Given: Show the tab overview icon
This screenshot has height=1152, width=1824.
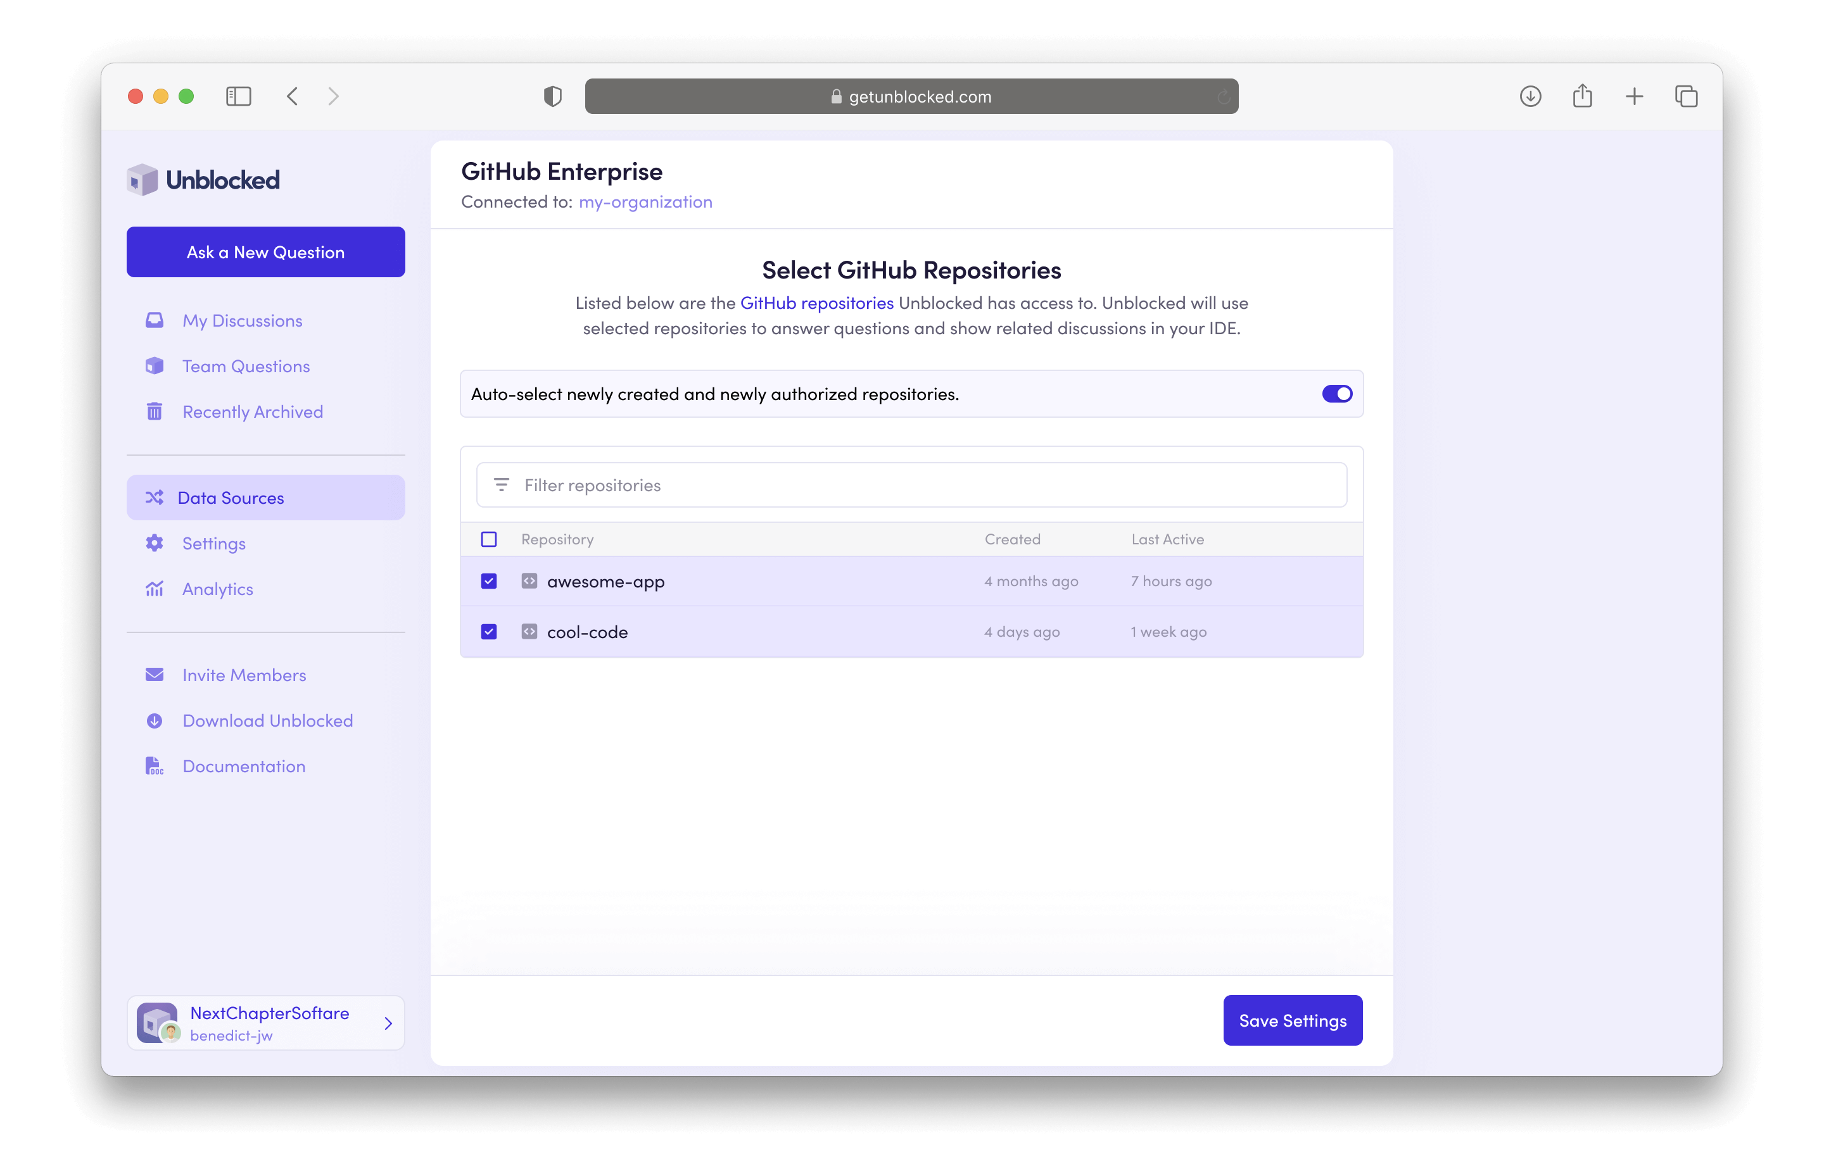Looking at the screenshot, I should pos(1686,96).
